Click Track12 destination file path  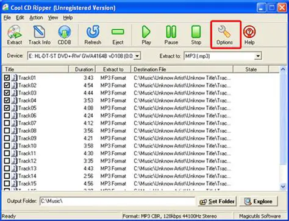pyautogui.click(x=182, y=161)
